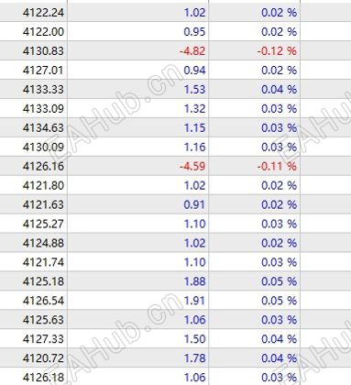Select 0.02 % in the 4121.63 row
Viewport: 351px width, 385px height.
point(279,204)
